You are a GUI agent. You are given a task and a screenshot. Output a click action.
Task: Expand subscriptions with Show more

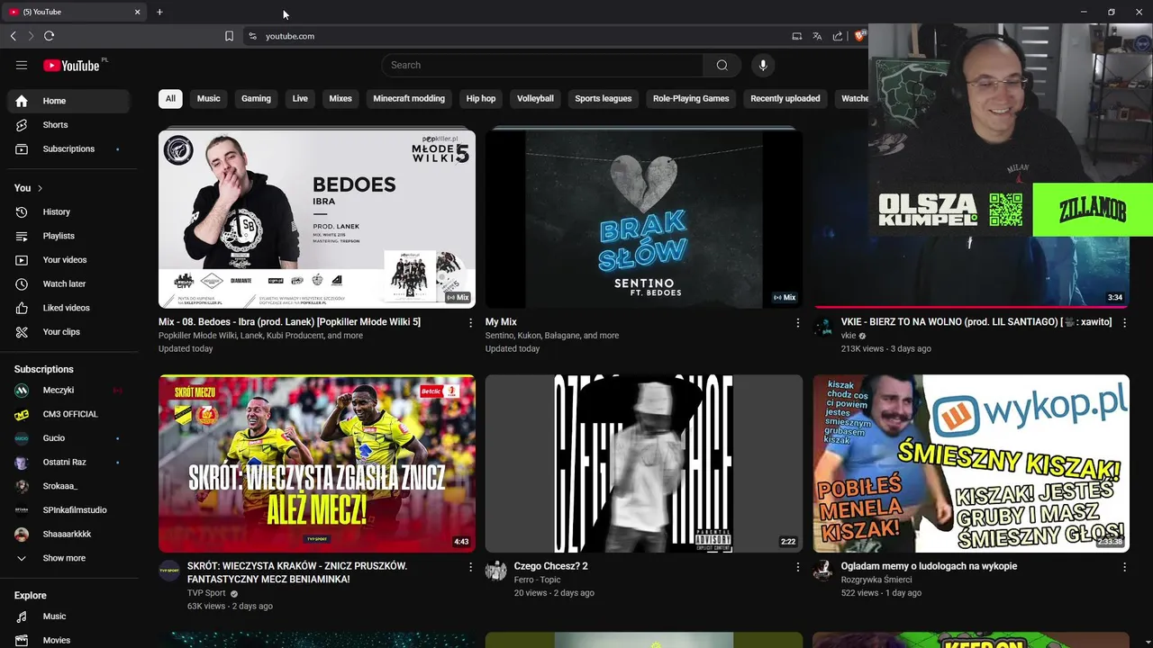point(68,558)
